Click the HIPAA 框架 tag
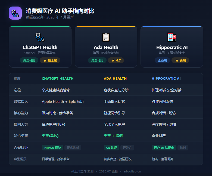This screenshot has width=212, height=176. tap(53, 148)
